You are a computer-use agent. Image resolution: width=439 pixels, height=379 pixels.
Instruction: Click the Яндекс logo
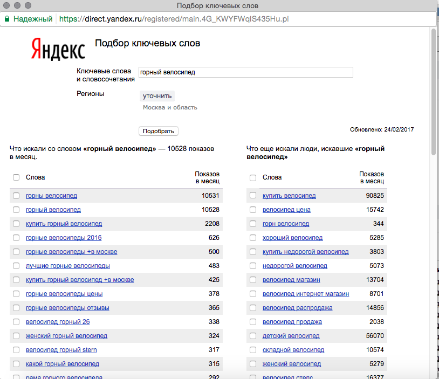click(x=58, y=49)
